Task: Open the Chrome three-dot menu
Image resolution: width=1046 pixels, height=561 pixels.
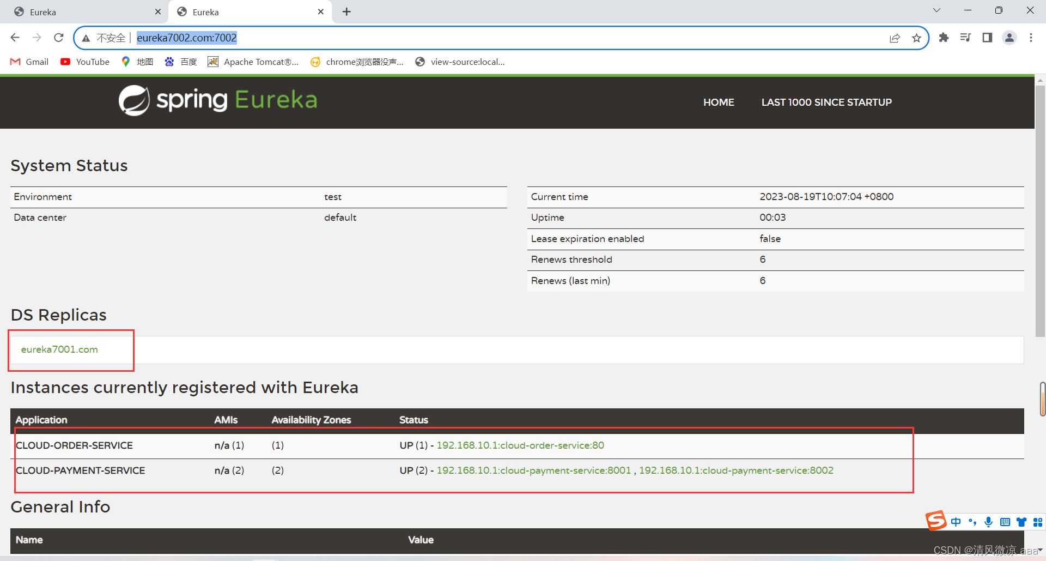Action: (1031, 38)
